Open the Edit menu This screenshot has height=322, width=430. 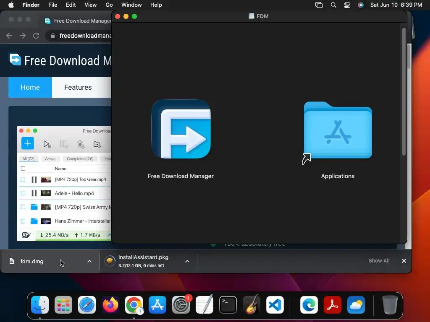pos(71,5)
